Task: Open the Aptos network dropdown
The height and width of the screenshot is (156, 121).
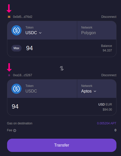Action: coord(89,91)
